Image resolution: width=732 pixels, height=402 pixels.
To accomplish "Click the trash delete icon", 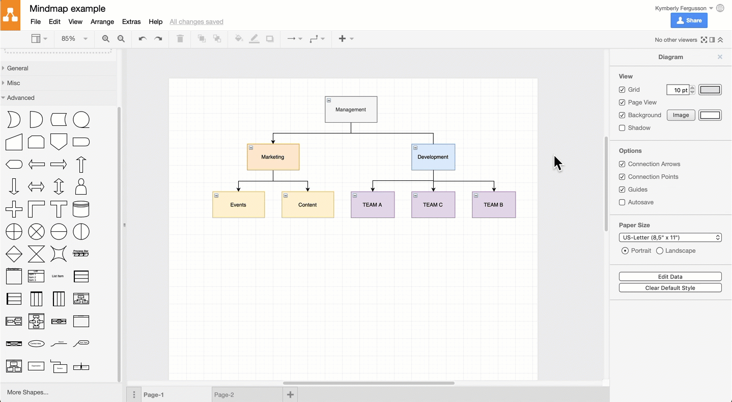I will coord(180,39).
